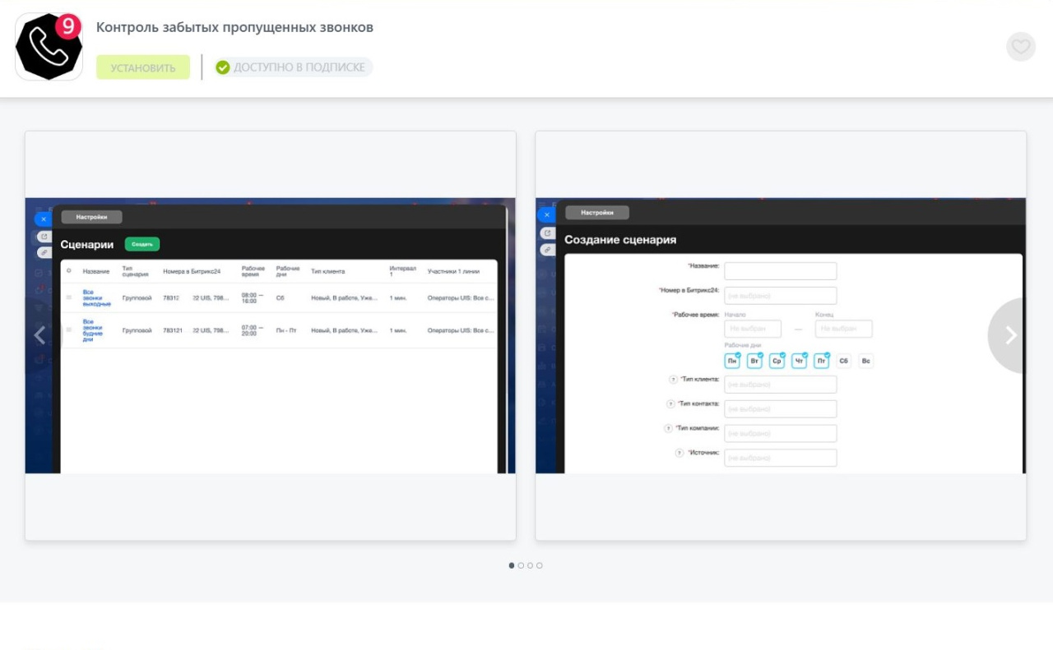
Task: Open the Тип контакта dropdown
Action: [780, 409]
